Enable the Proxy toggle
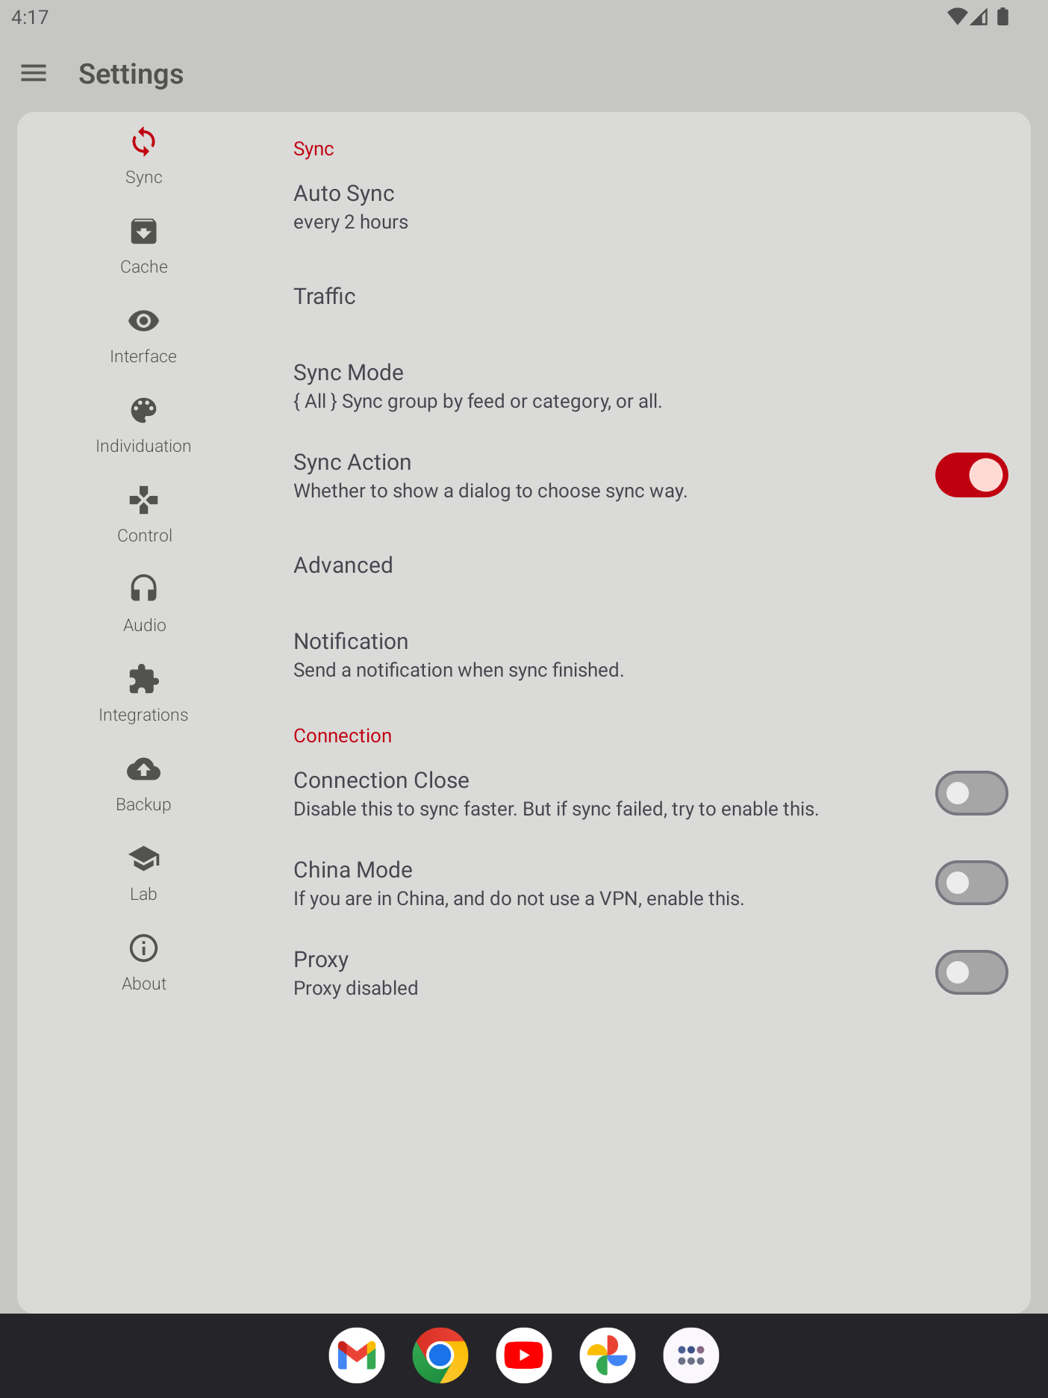Screen dimensions: 1048x1398 971,972
